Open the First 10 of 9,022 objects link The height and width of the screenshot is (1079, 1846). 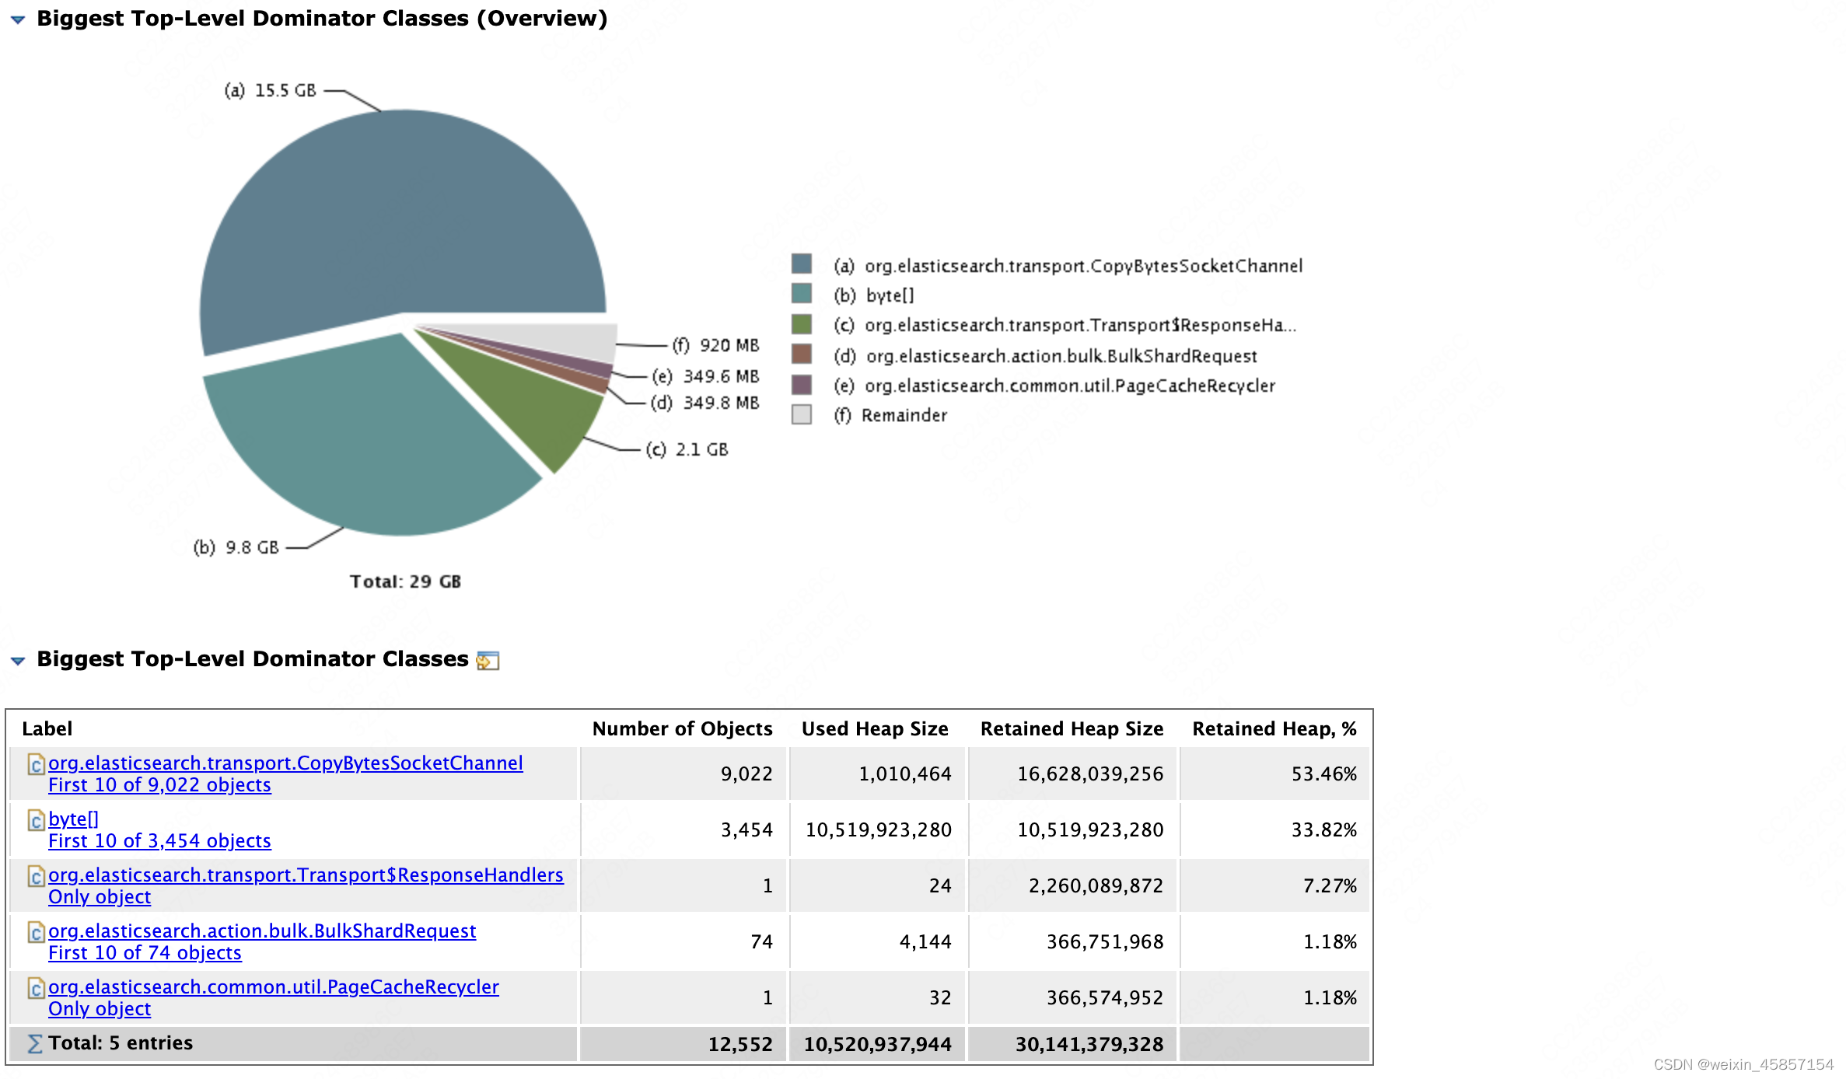[159, 785]
